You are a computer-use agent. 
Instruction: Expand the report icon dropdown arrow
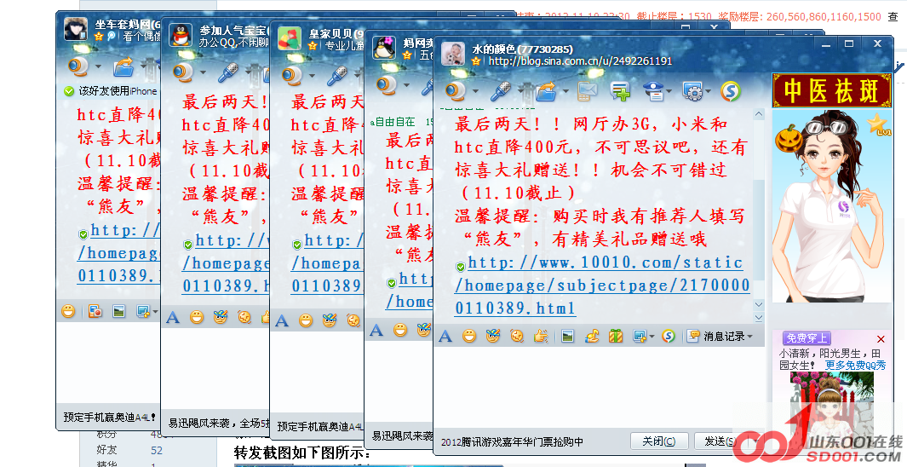tap(670, 91)
